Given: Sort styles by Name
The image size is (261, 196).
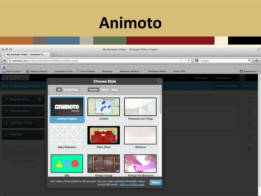Looking at the screenshot, I should [x=115, y=90].
